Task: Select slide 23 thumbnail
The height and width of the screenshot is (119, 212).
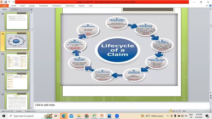Action: point(17,21)
